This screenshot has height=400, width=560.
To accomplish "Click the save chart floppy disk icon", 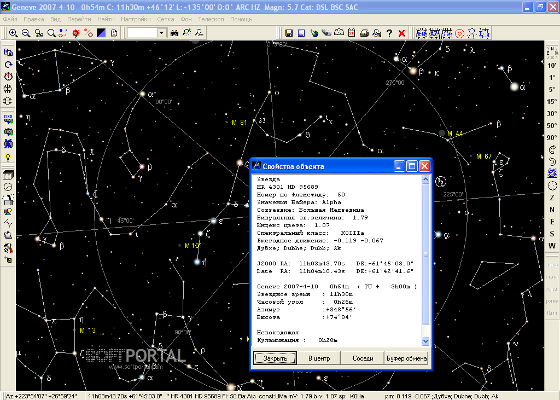I will [289, 33].
